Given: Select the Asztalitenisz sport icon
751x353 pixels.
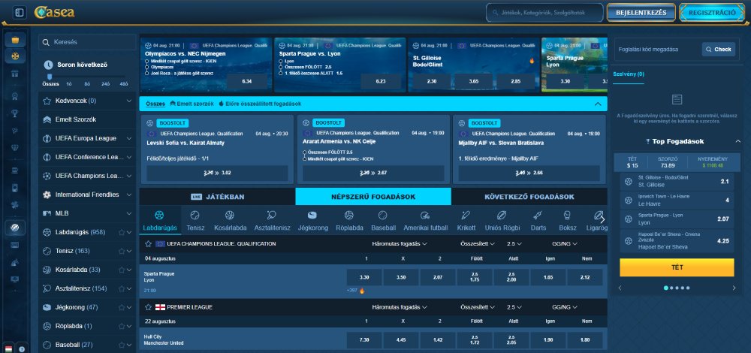Looking at the screenshot, I should coord(272,220).
